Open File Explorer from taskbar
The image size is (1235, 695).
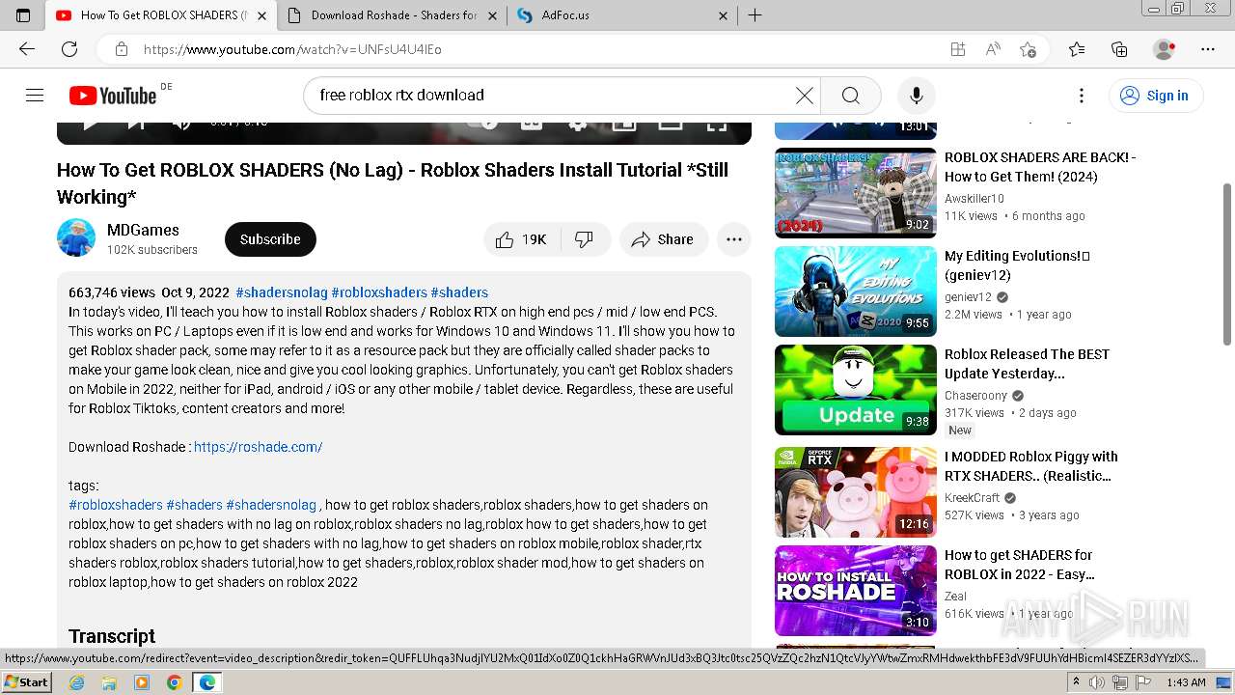(x=109, y=682)
